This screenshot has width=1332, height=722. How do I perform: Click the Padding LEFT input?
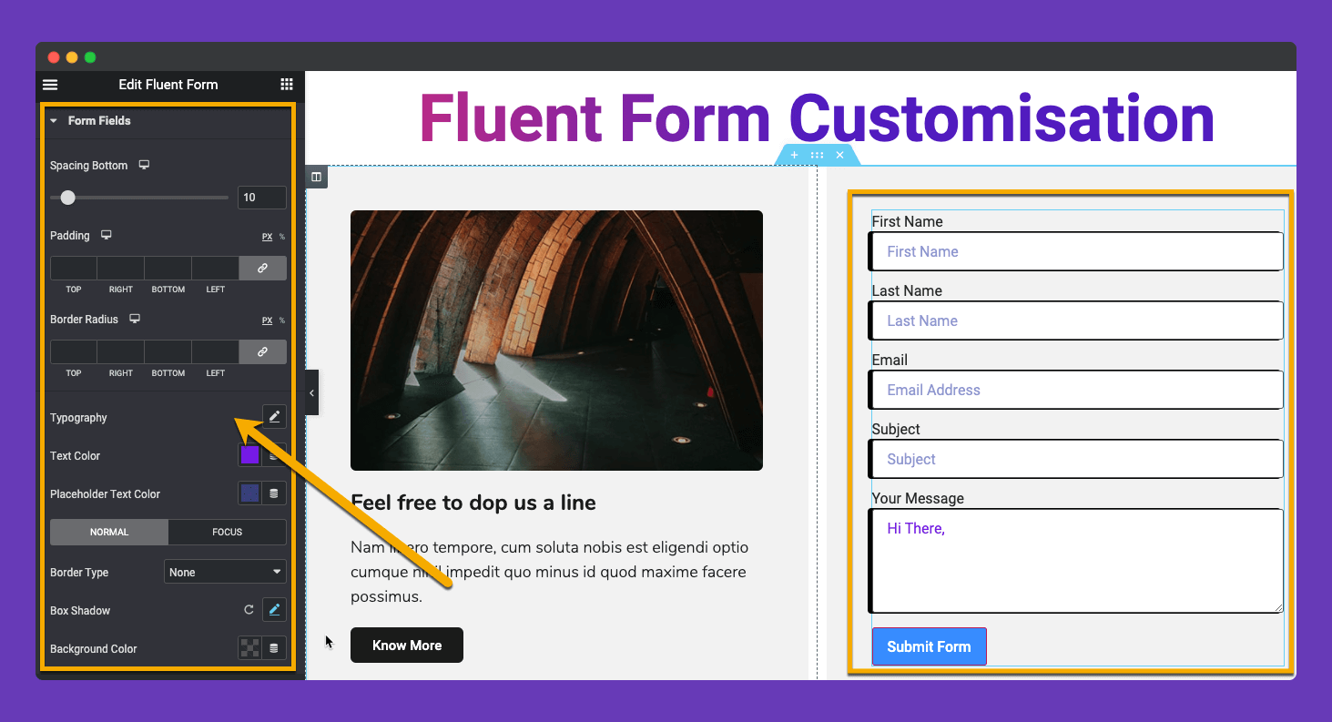[216, 268]
